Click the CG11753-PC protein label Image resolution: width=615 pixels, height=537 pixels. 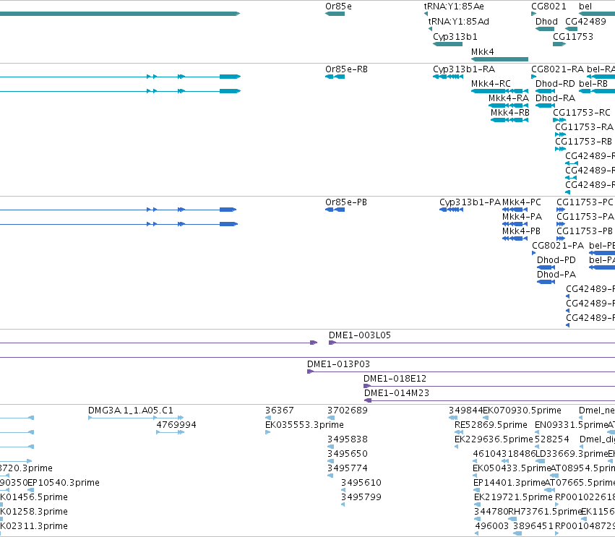point(585,202)
